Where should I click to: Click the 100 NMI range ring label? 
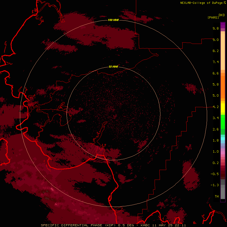(x=113, y=20)
